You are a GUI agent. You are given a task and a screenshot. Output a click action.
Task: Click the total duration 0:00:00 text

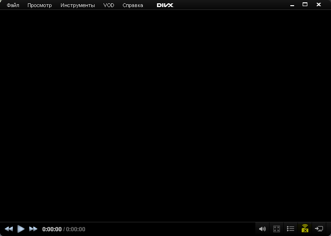[x=76, y=229]
